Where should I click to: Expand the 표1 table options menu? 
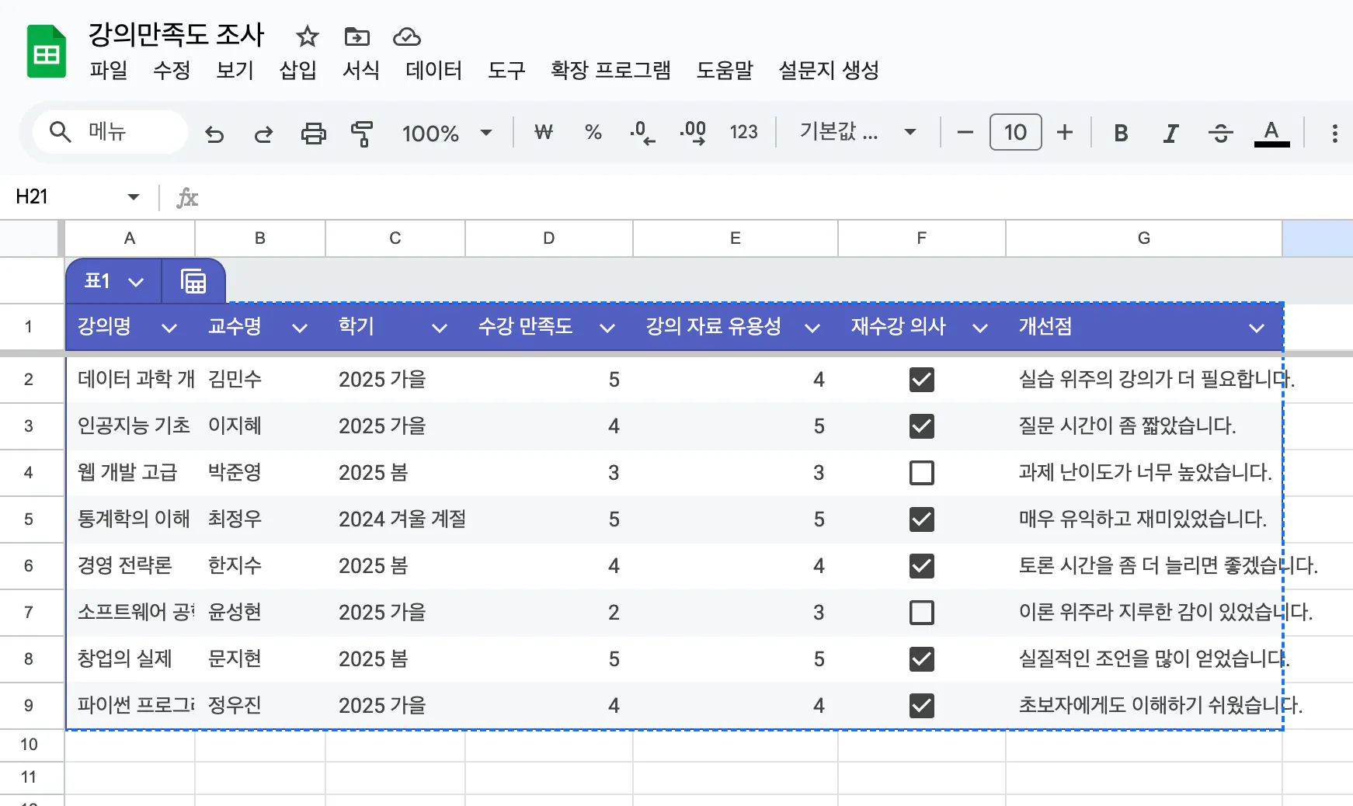coord(136,282)
